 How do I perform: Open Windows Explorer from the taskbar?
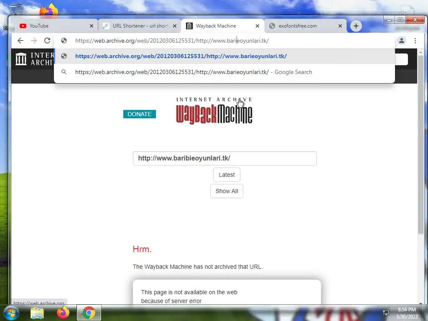[37, 313]
